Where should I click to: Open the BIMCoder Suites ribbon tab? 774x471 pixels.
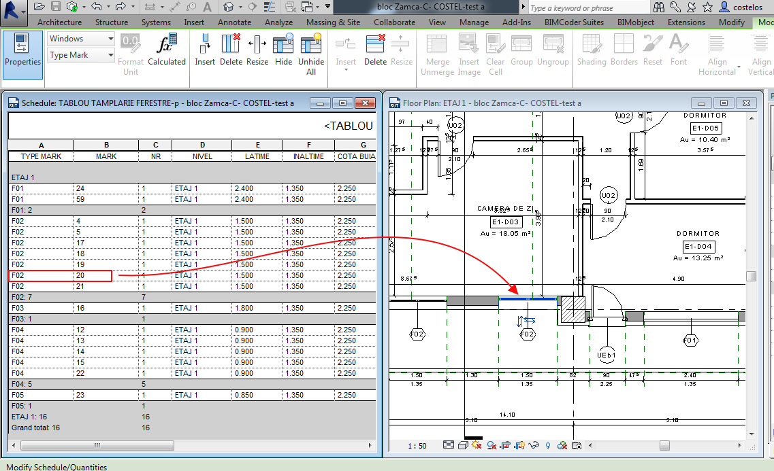pyautogui.click(x=574, y=22)
